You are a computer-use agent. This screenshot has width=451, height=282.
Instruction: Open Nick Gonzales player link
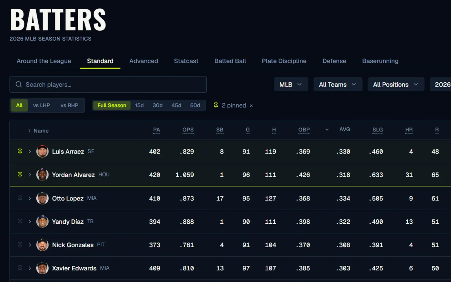(73, 245)
